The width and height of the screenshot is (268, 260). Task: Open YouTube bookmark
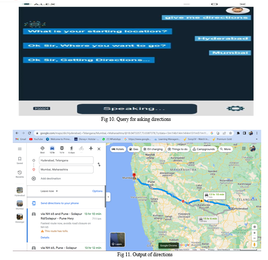point(36,139)
